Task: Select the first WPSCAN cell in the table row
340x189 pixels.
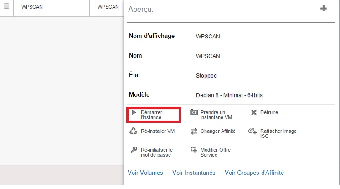Action: point(32,7)
